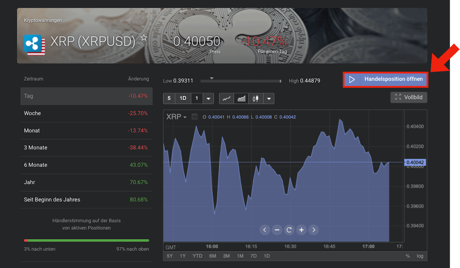
Task: Switch to candlestick chart view
Action: tap(256, 98)
